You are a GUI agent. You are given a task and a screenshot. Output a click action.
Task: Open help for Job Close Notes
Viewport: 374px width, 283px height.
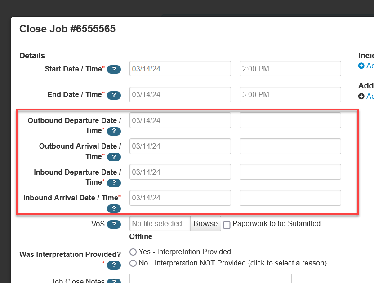click(x=114, y=280)
